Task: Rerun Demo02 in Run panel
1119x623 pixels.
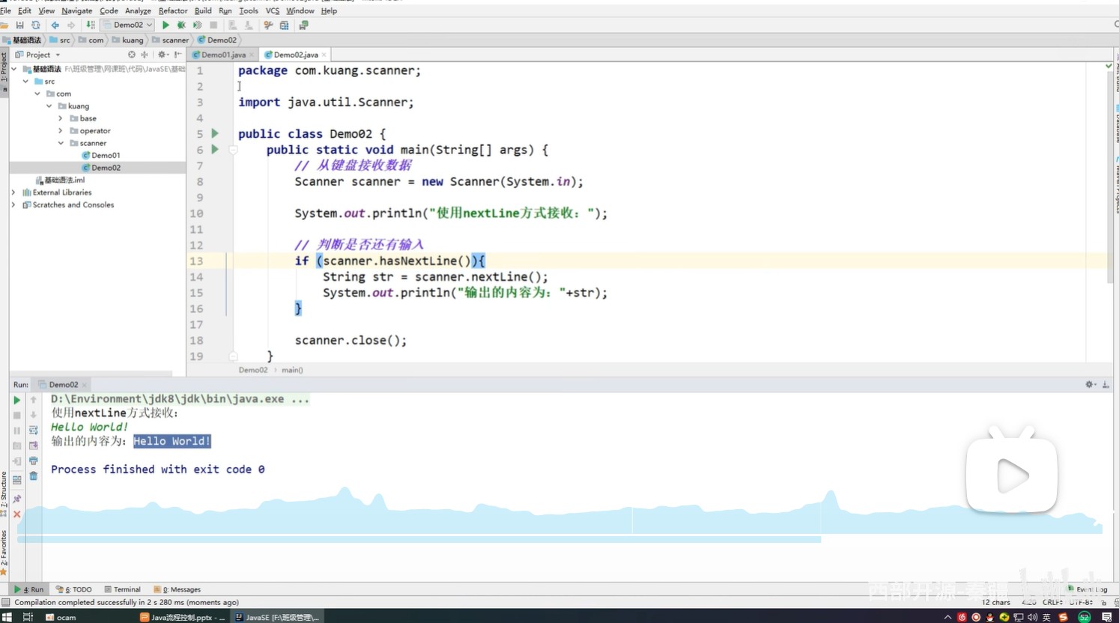Action: [x=16, y=400]
